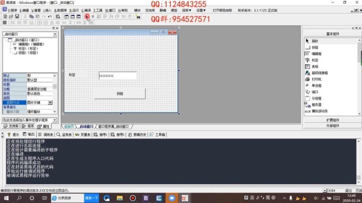Click the 标签 label on design form
Screen dimensions: 362x203
pos(72,75)
